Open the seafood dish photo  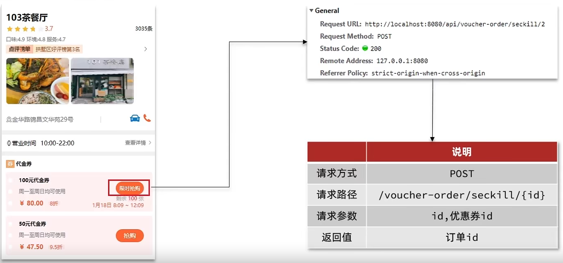[x=38, y=81]
